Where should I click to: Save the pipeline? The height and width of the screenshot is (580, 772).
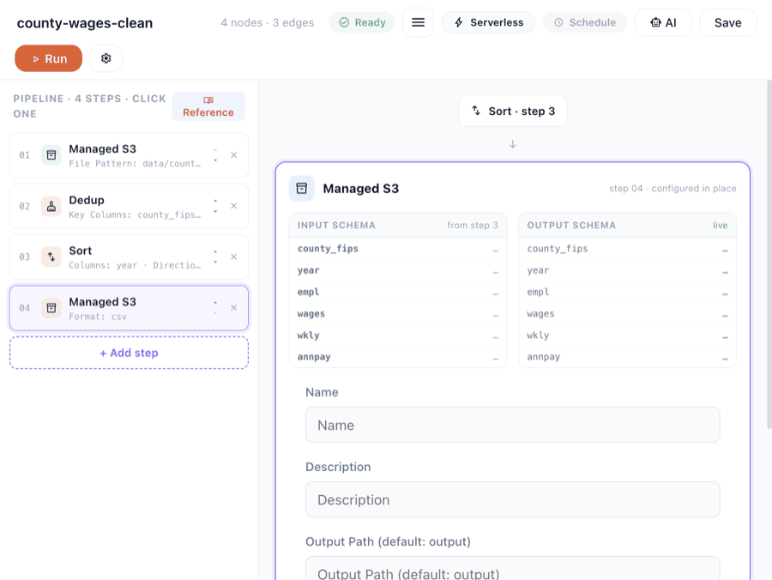727,22
